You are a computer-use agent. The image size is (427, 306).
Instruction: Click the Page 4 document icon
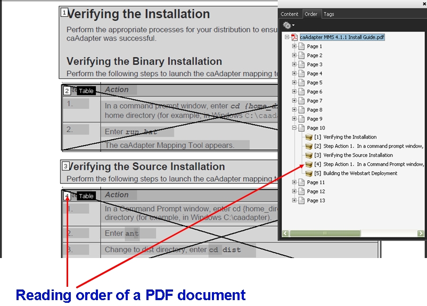point(301,74)
